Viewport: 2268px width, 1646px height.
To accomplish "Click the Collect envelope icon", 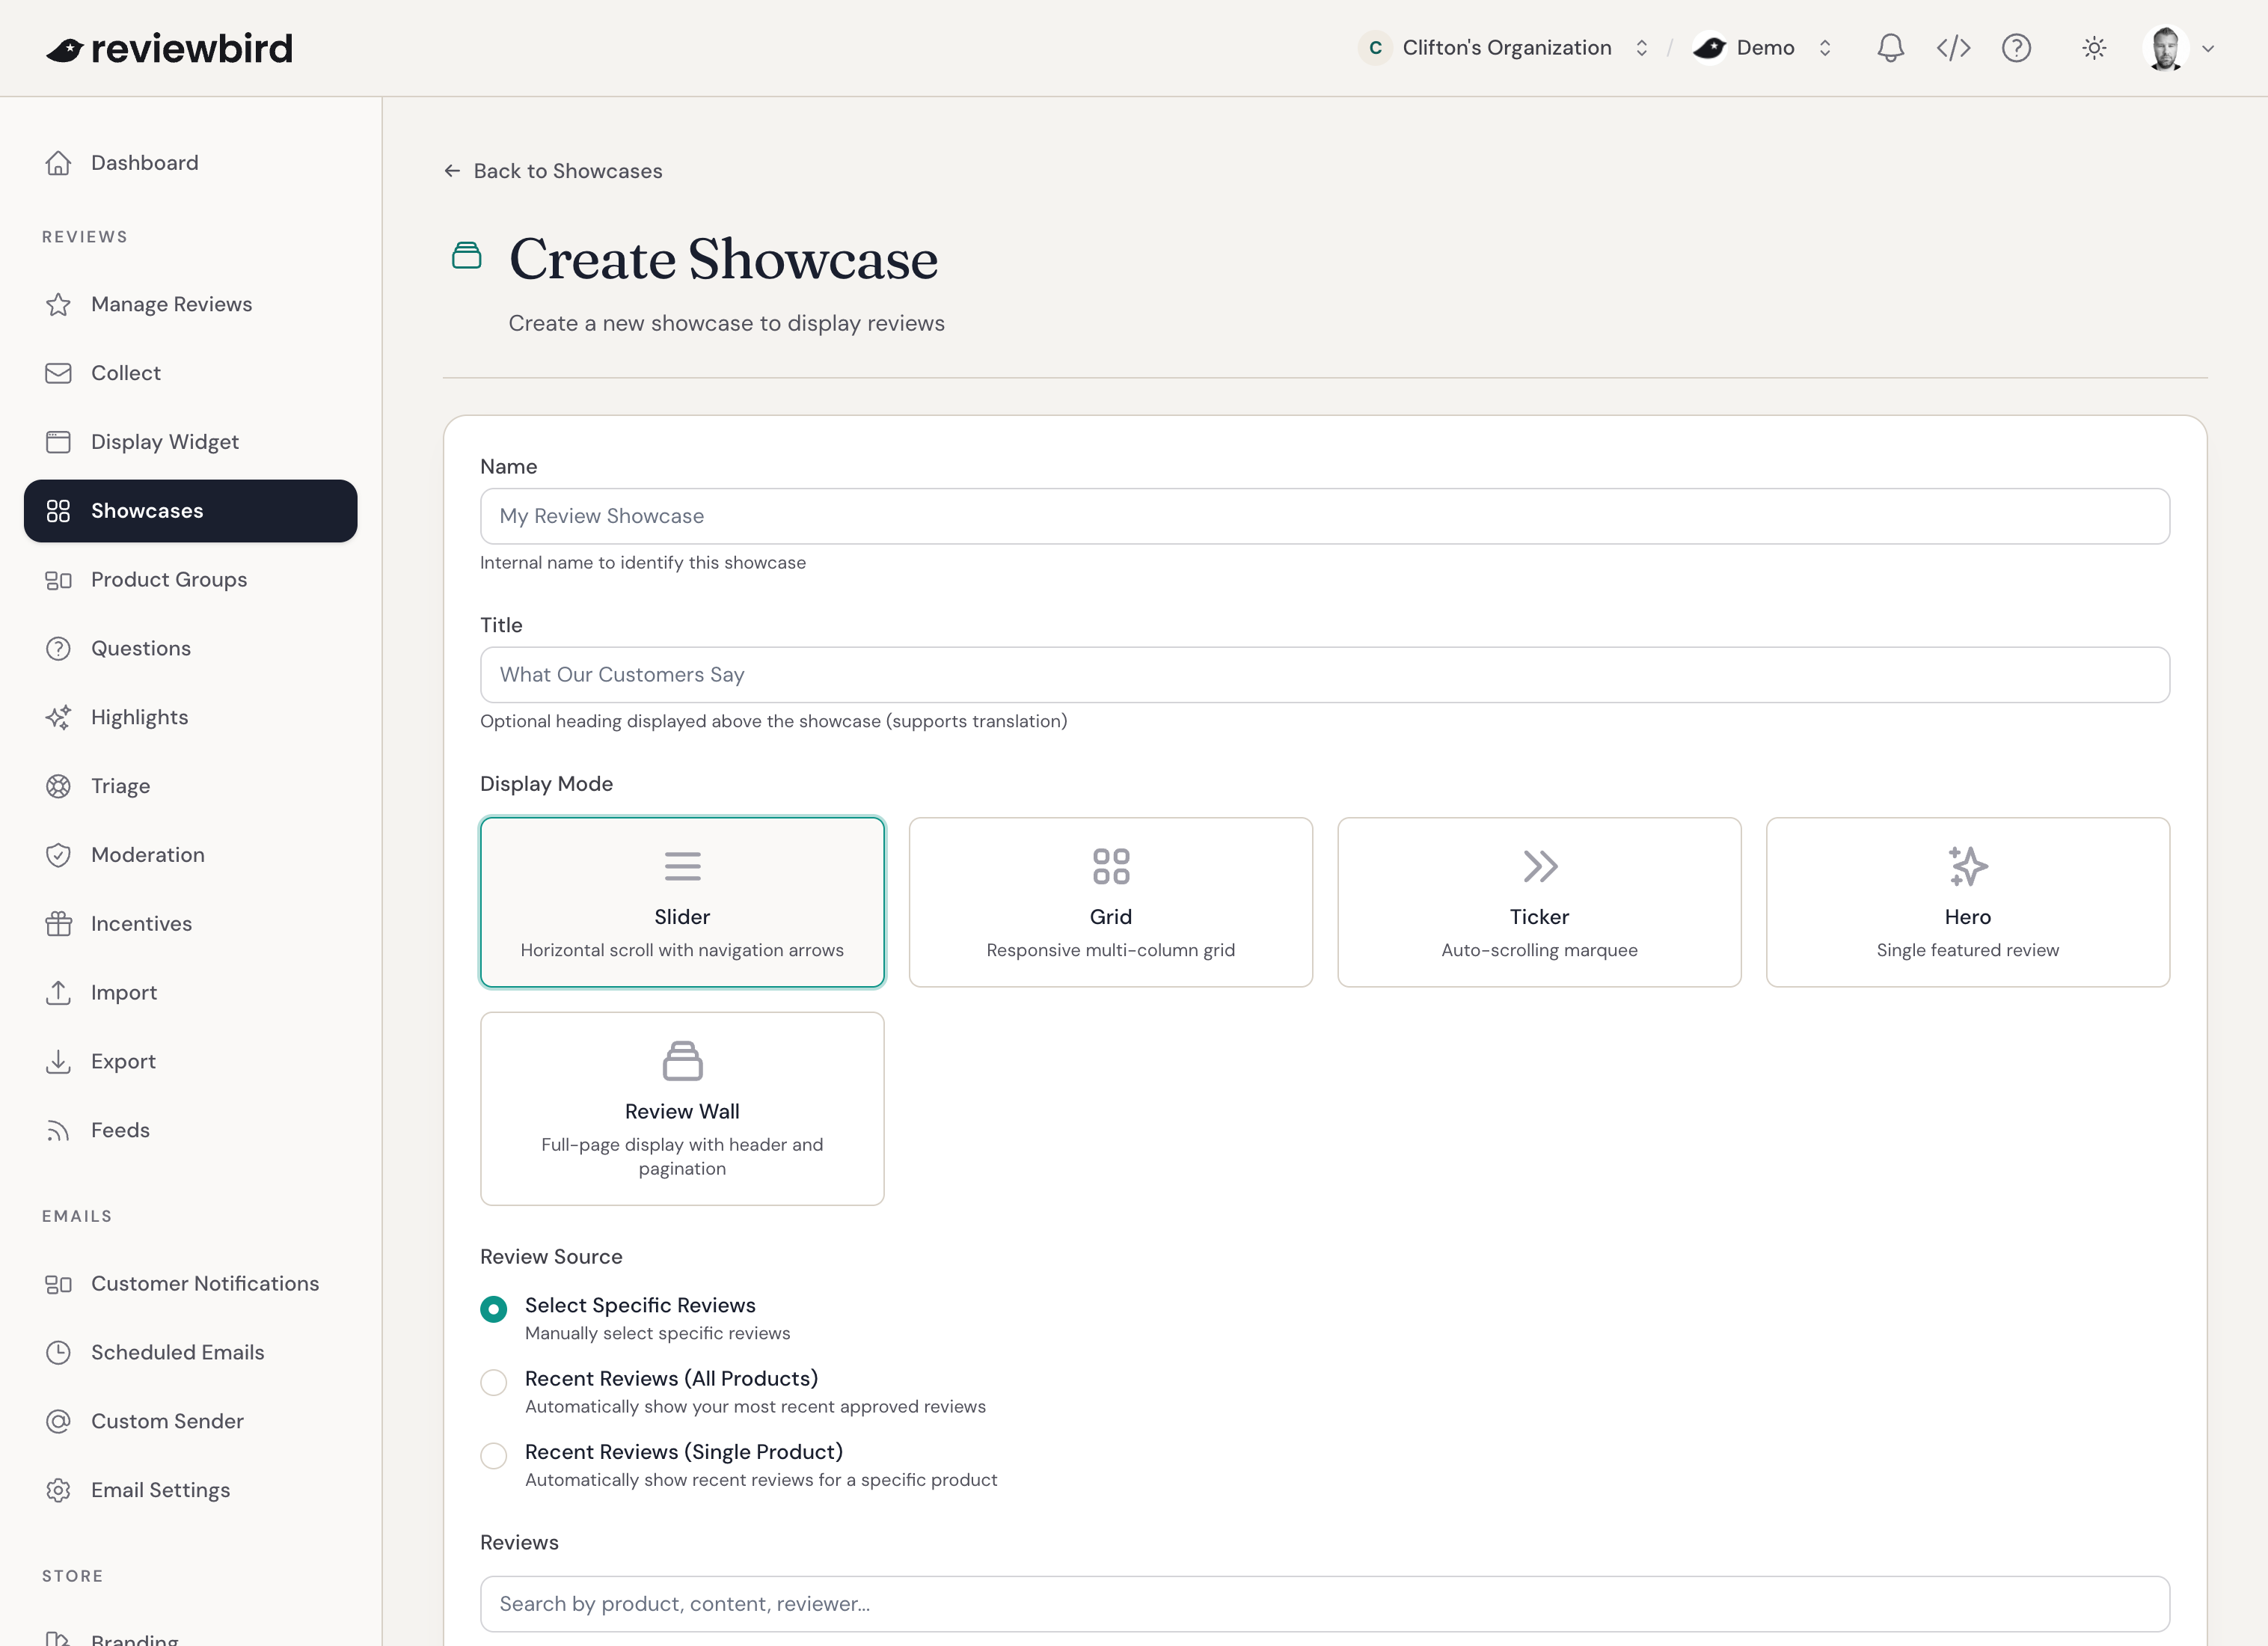I will 58,373.
